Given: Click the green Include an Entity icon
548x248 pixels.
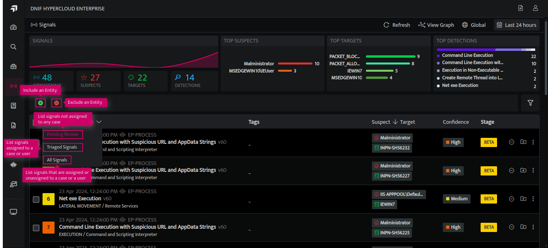Looking at the screenshot, I should tap(40, 103).
